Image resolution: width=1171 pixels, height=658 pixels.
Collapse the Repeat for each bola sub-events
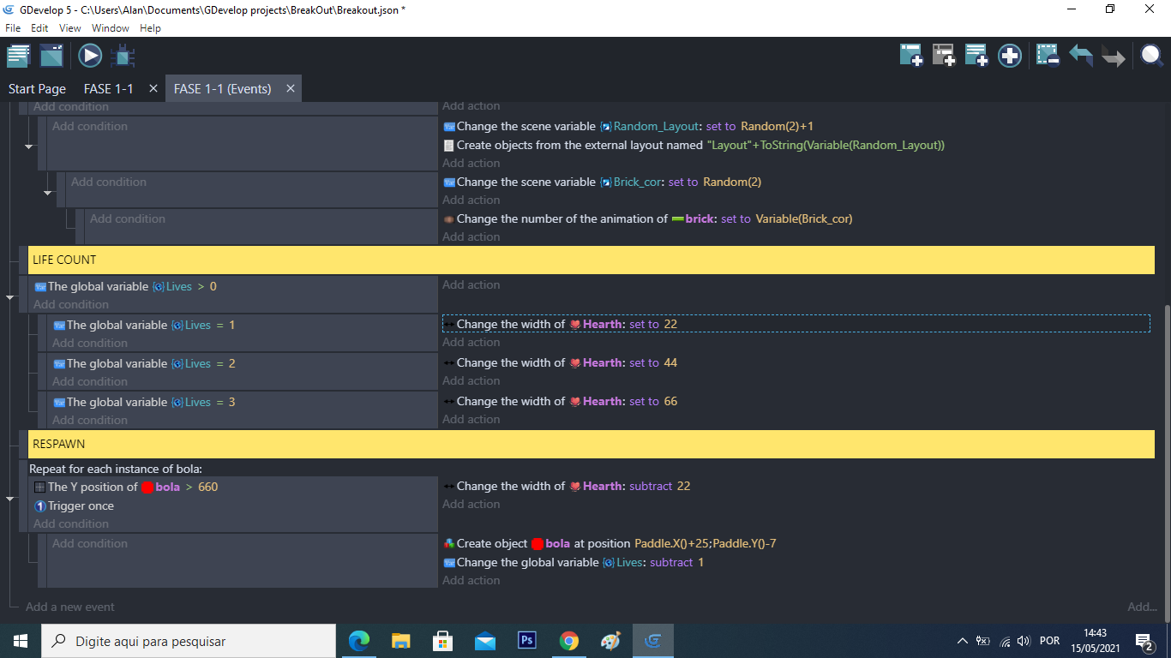[9, 498]
